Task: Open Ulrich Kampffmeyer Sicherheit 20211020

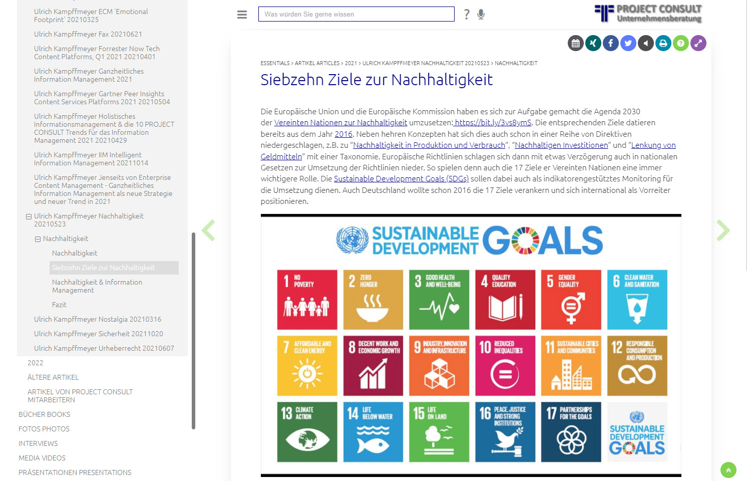Action: [99, 334]
